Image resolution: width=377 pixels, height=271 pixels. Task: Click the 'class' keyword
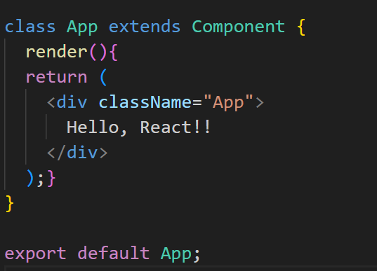30,27
